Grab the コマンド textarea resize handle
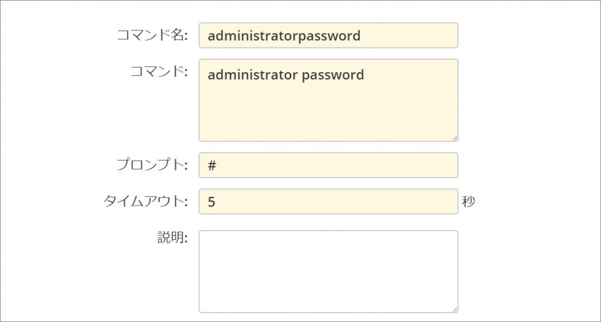Image resolution: width=601 pixels, height=322 pixels. click(x=455, y=138)
